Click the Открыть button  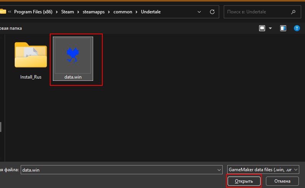pyautogui.click(x=244, y=181)
